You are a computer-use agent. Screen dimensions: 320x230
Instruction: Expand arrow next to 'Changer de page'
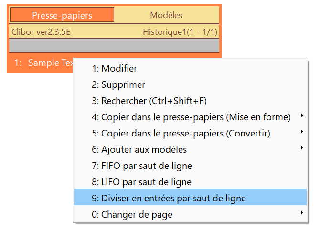click(x=302, y=213)
